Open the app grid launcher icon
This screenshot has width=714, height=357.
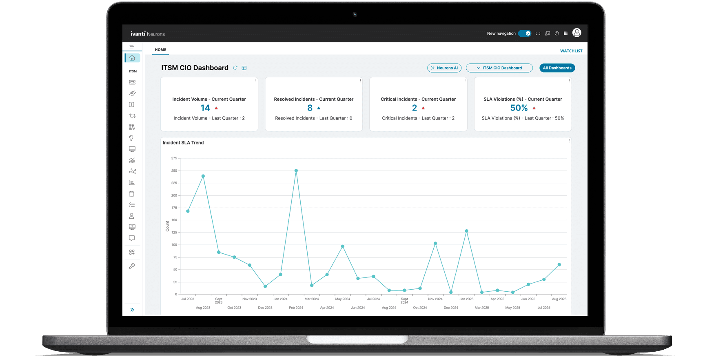565,33
